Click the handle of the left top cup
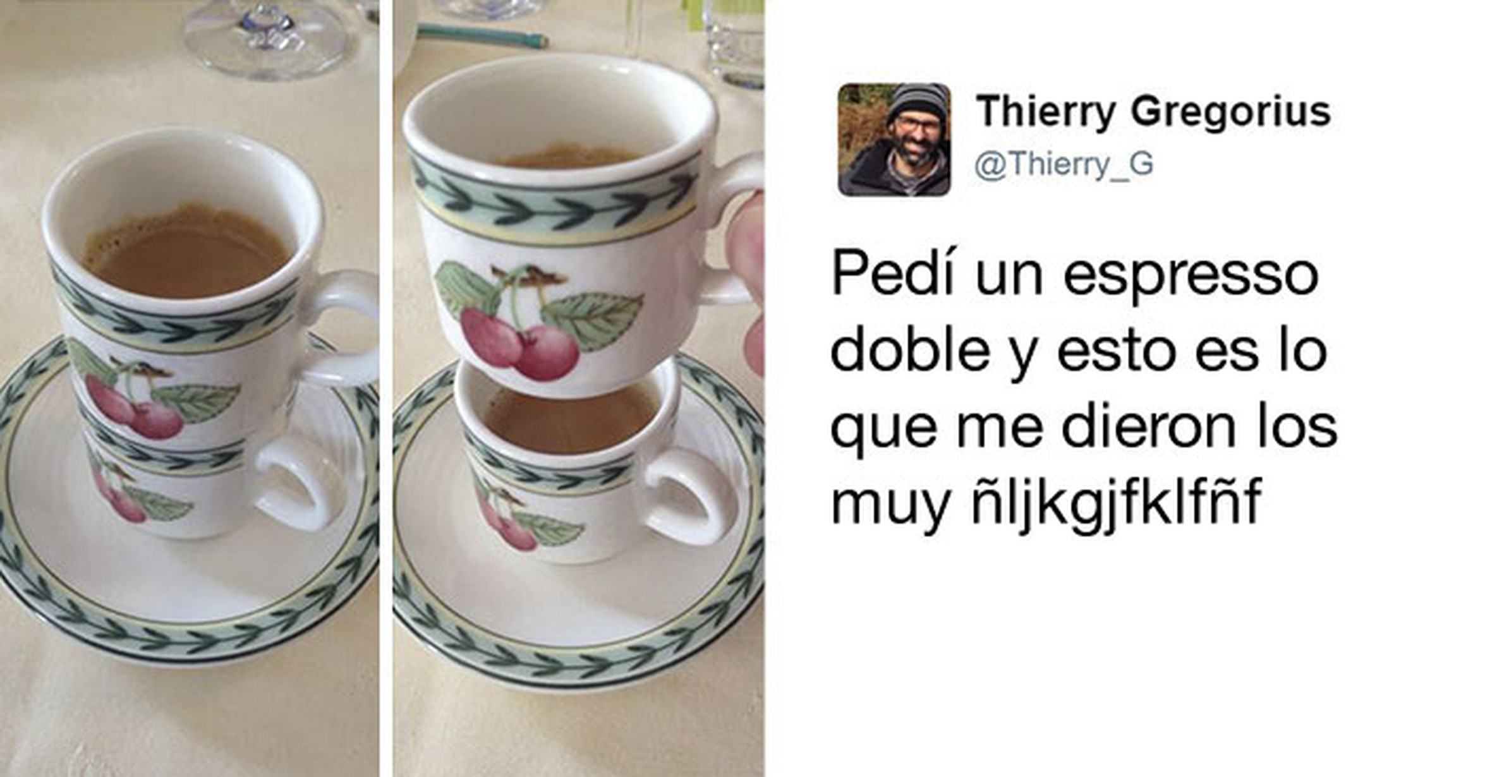 [338, 328]
